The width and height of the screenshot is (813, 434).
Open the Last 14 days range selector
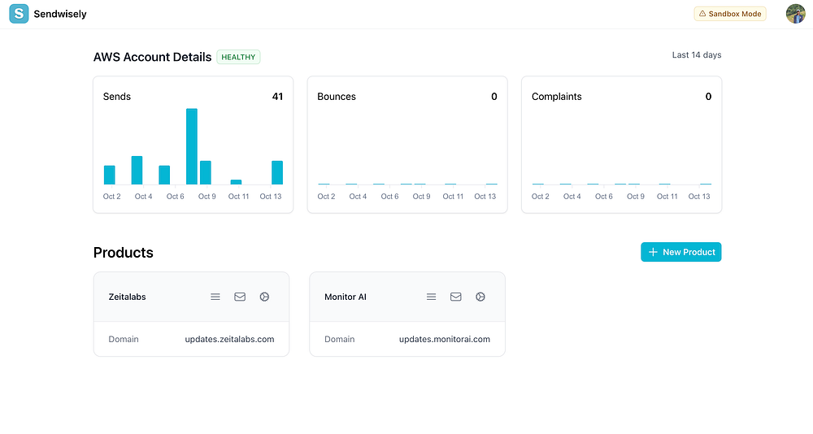(697, 55)
